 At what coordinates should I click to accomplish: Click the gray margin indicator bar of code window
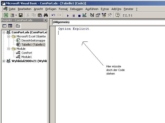point(53,75)
